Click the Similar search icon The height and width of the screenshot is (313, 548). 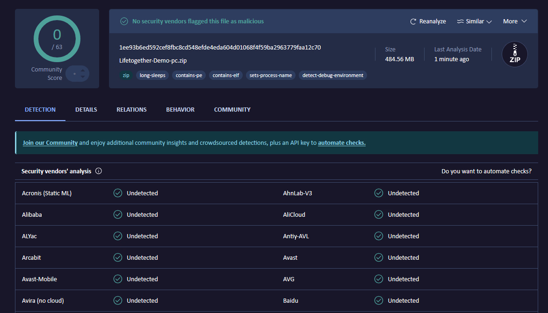pos(460,21)
